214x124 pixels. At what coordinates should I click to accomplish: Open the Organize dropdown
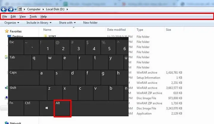pos(12,23)
